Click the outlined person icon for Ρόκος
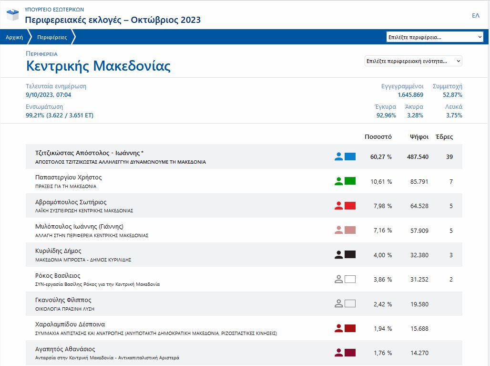Viewport: 490px width, 366px height. tap(338, 280)
